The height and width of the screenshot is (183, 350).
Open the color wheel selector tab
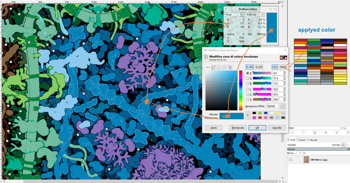click(224, 67)
